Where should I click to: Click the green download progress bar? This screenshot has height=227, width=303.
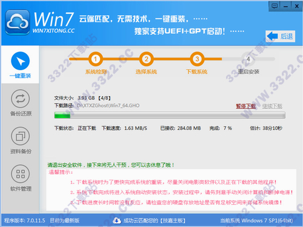coord(170,115)
